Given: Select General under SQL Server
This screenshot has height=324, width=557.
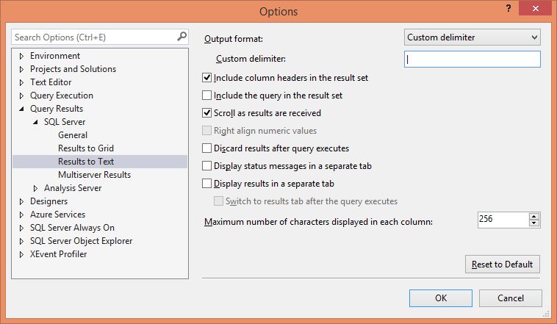Looking at the screenshot, I should [x=73, y=135].
